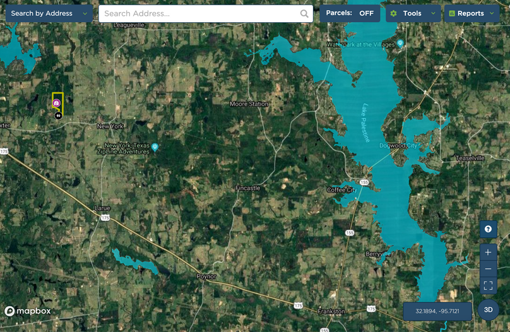Screen dimensions: 510x332
Task: Click the Reports chart icon
Action: tap(452, 13)
